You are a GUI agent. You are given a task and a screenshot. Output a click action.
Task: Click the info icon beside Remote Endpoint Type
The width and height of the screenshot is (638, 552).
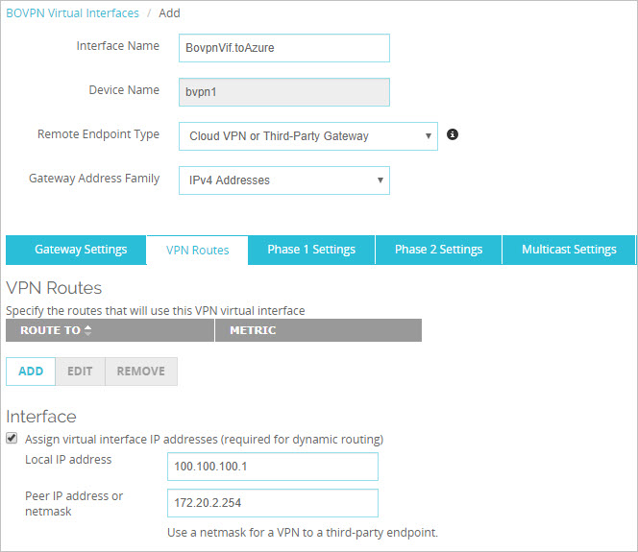pos(453,134)
